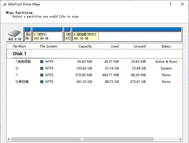Click the blue NTFS icon in D:新加卷 row
This screenshot has width=189, height=143.
(42, 82)
